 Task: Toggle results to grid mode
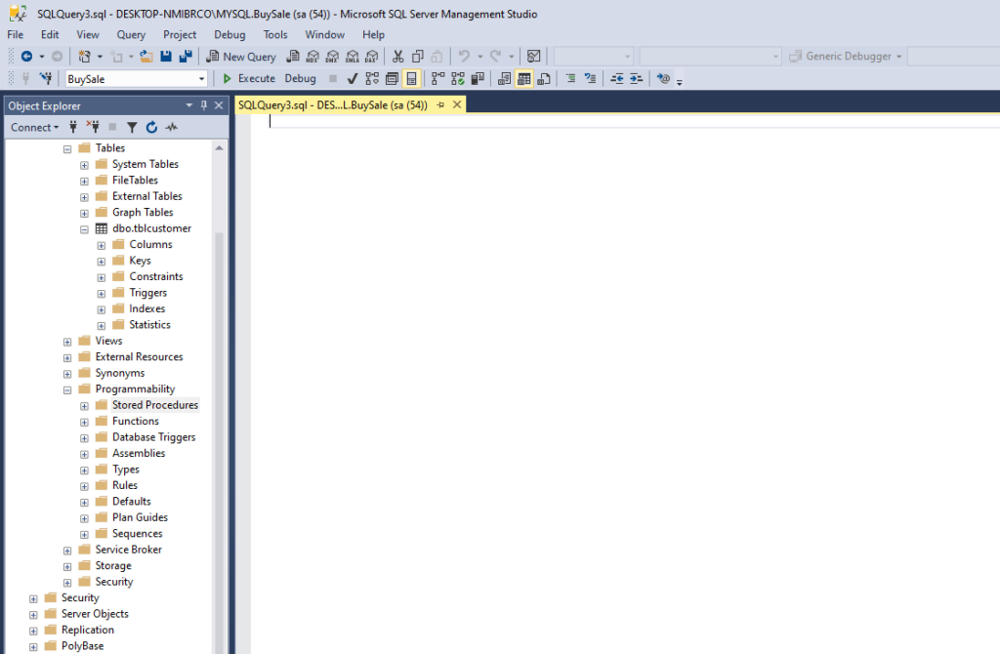pyautogui.click(x=521, y=78)
